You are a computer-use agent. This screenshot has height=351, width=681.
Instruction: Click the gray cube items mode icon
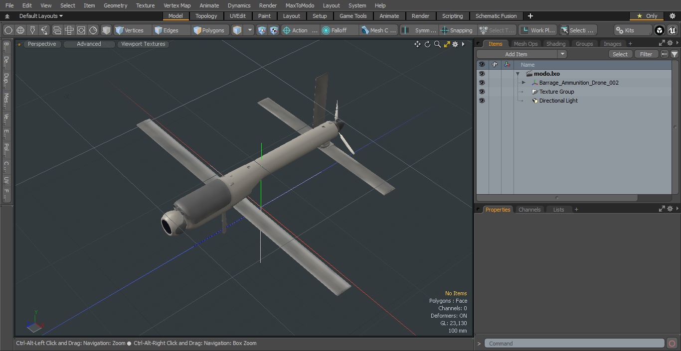[x=106, y=30]
